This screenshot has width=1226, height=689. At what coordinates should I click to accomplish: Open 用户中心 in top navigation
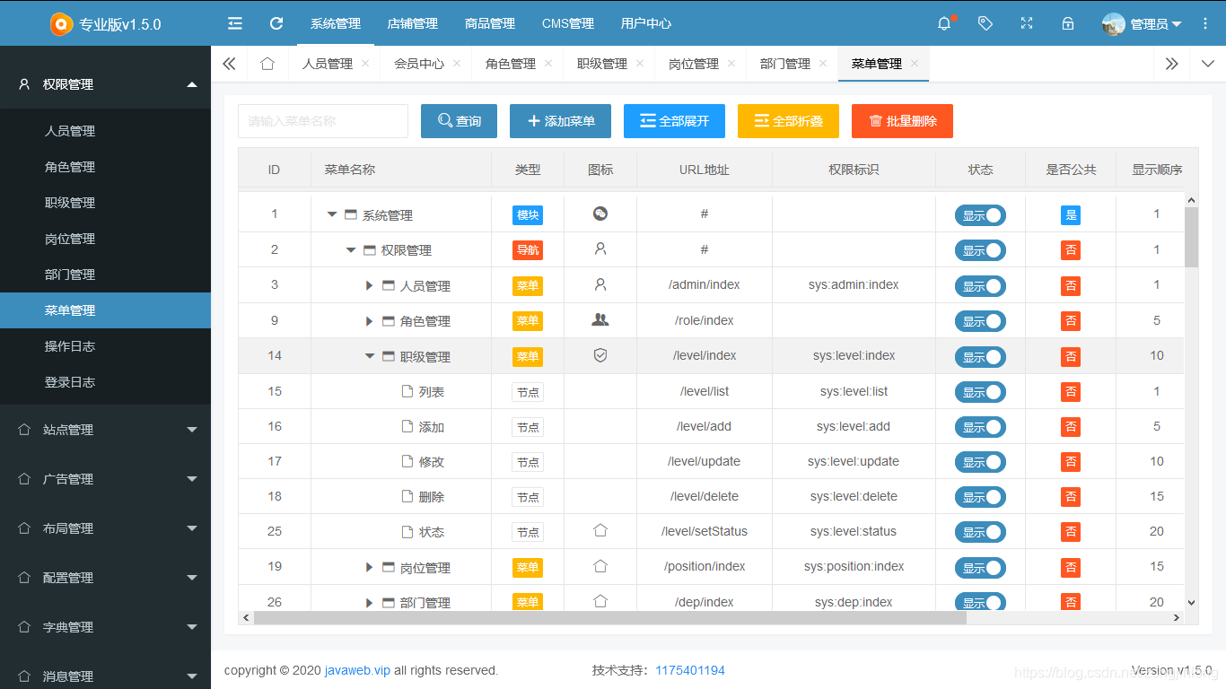click(x=646, y=23)
